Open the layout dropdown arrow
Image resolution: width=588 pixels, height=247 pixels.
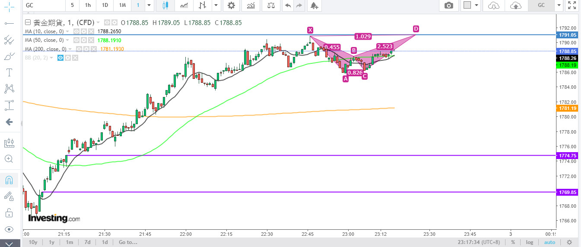(x=477, y=6)
